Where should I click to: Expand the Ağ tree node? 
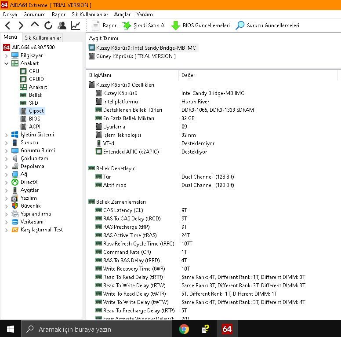point(6,175)
